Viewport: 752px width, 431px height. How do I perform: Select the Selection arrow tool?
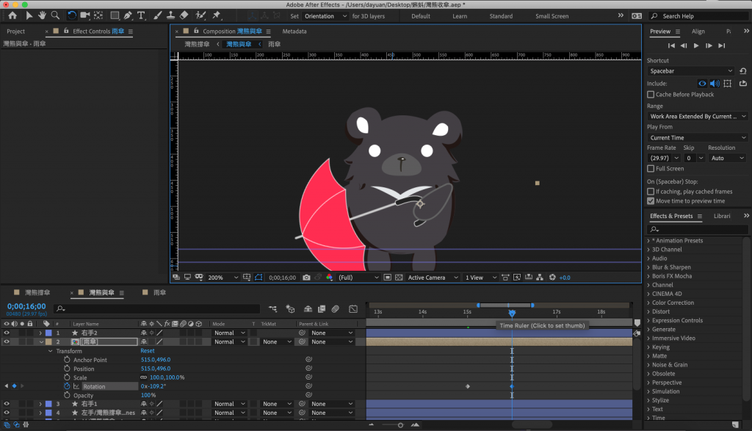(x=29, y=16)
